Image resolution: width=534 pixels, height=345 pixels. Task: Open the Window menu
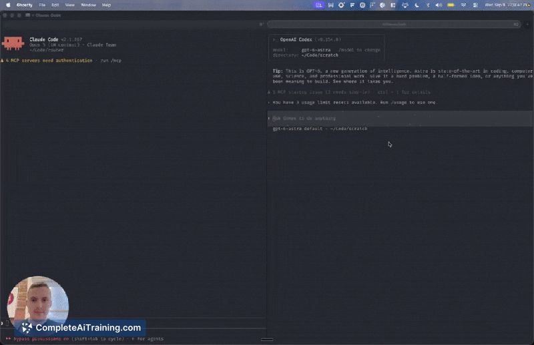pos(88,5)
